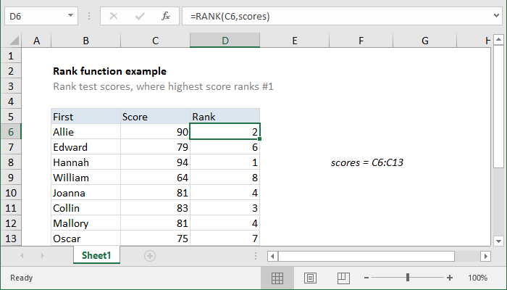Select row 9 header
Screen dimensions: 507x290
coord(11,178)
